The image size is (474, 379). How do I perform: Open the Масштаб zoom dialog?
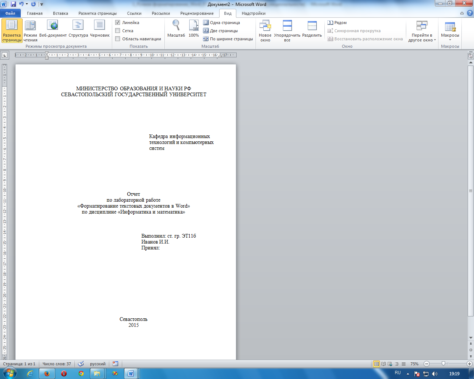point(176,28)
